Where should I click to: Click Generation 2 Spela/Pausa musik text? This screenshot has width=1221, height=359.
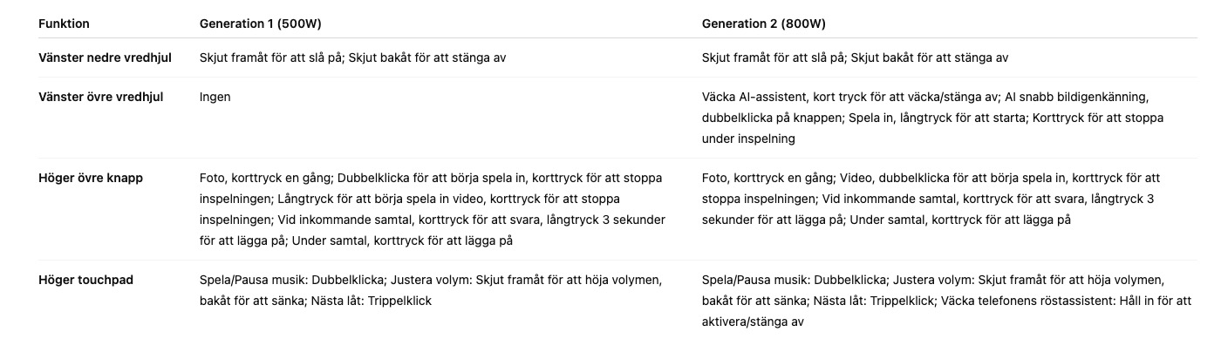point(932,280)
